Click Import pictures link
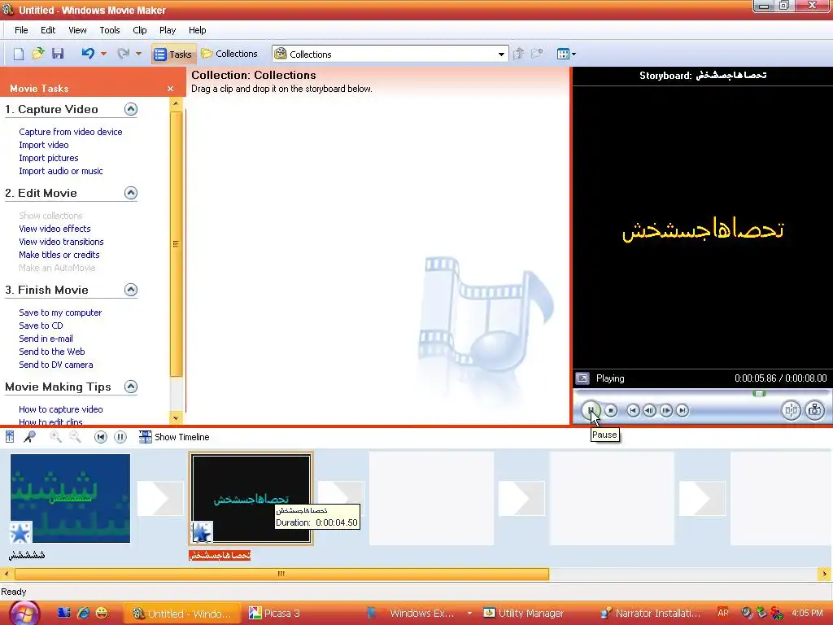 click(48, 158)
